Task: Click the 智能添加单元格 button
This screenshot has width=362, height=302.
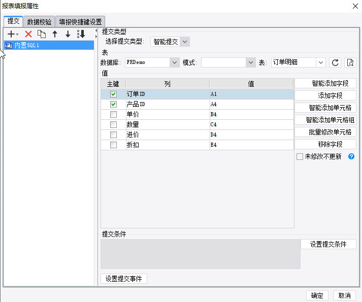Action: (325, 108)
